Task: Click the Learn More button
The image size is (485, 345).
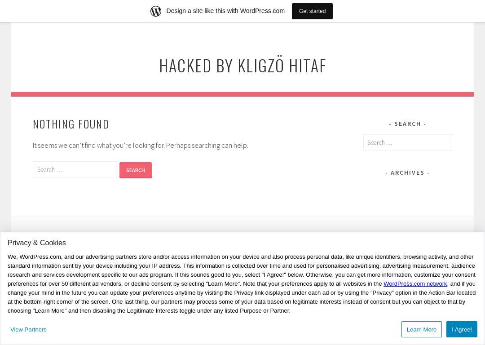Action: 421,330
